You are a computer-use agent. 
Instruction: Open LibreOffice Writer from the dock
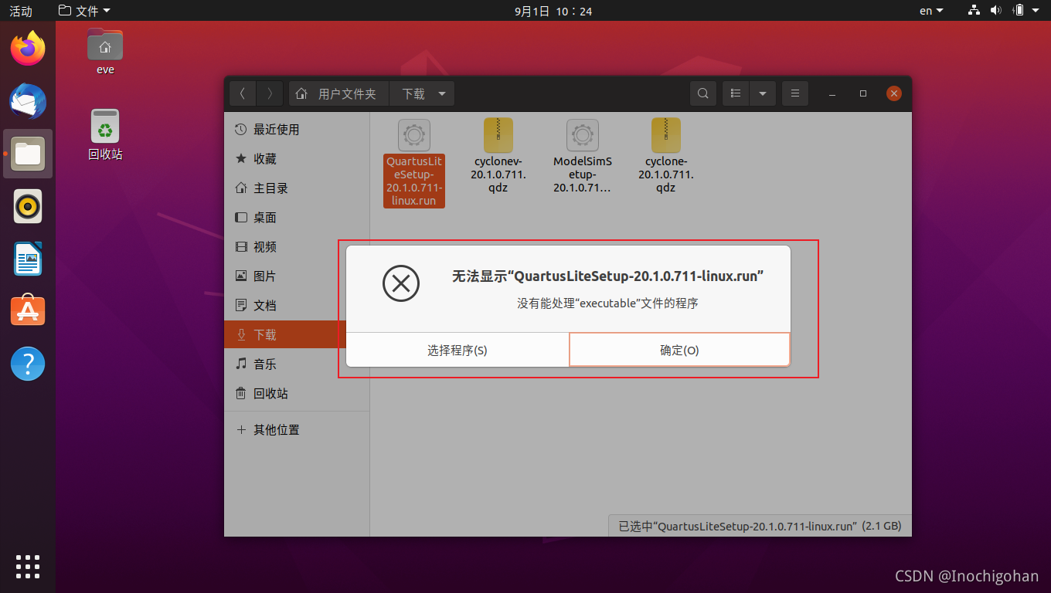pyautogui.click(x=28, y=259)
